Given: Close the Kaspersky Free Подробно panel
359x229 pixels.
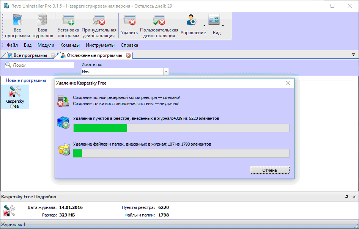Looking at the screenshot, I should tap(354, 197).
